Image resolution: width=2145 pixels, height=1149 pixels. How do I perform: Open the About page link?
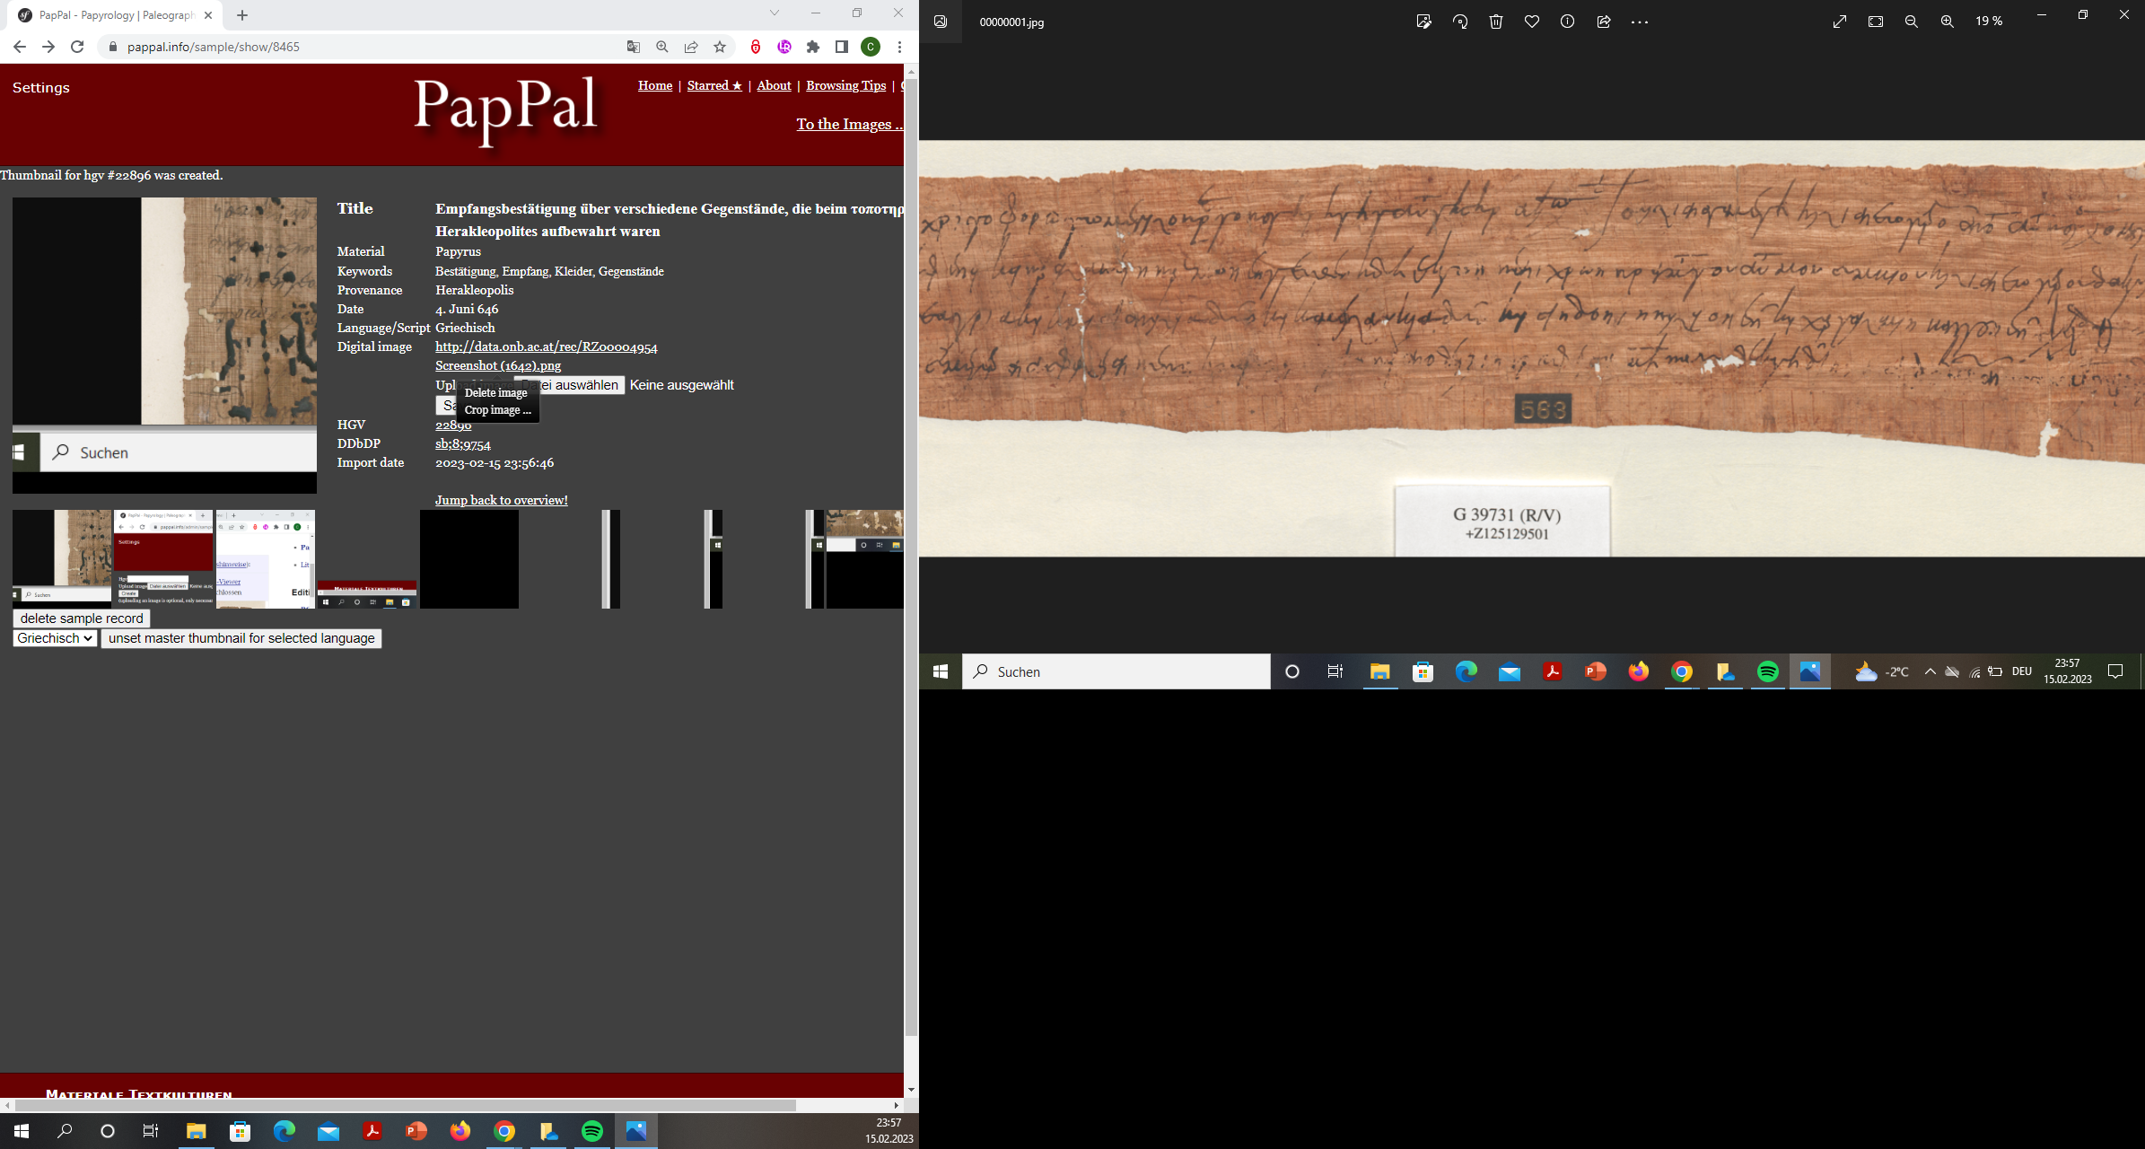[774, 85]
